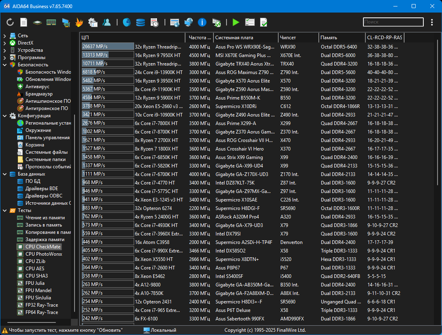Expand the DirectX tree node
This screenshot has height=335, width=442.
[4, 43]
